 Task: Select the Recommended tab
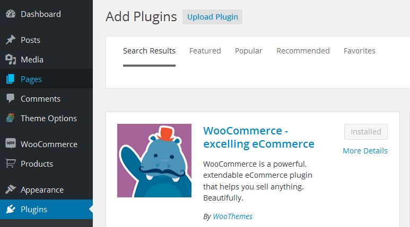[303, 51]
